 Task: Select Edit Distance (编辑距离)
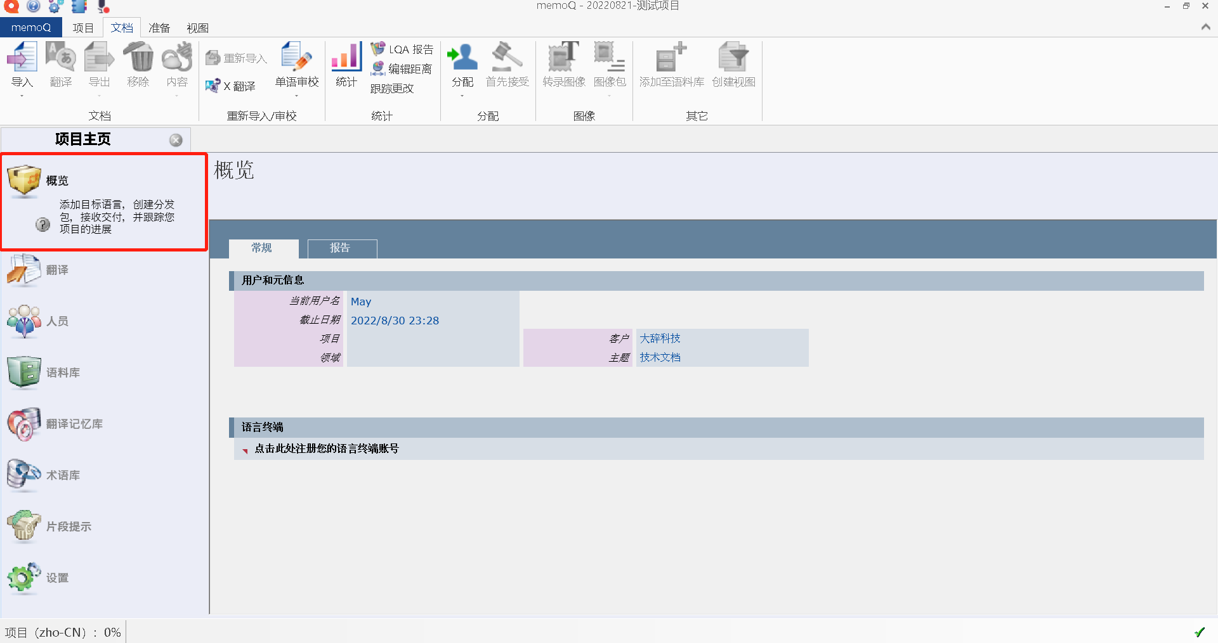coord(402,68)
